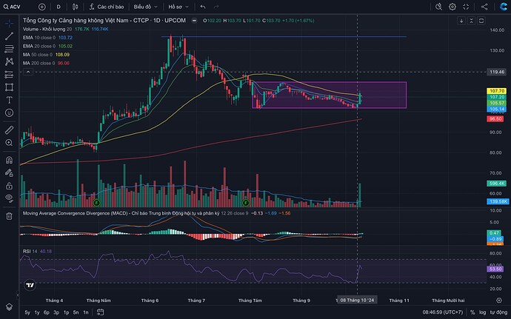The image size is (511, 319).
Task: Click the maximize pane button at chart top-right
Action: coord(481,21)
